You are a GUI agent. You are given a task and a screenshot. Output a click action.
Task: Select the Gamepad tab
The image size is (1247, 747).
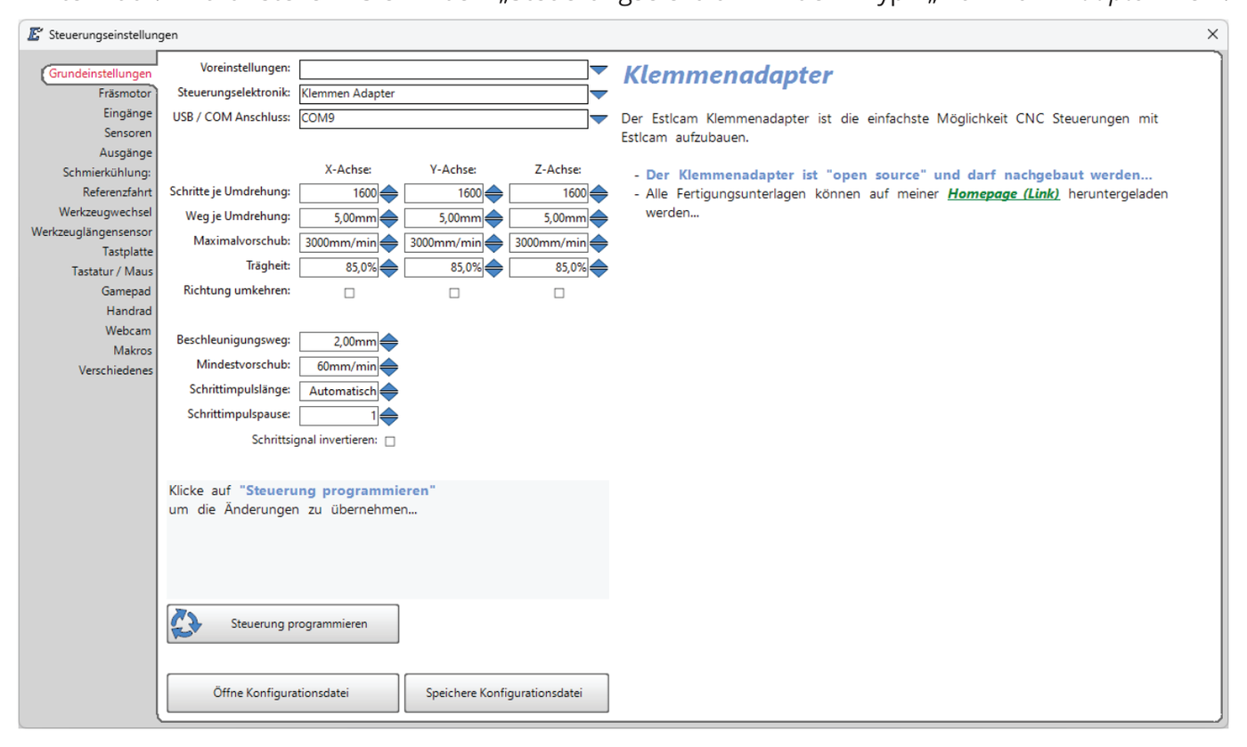[x=126, y=291]
